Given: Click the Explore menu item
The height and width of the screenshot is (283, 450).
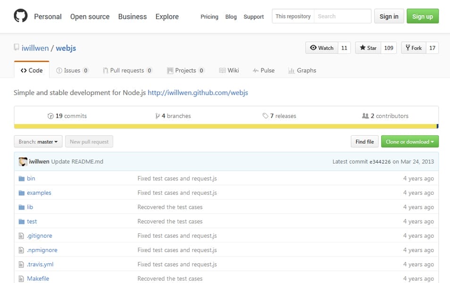Looking at the screenshot, I should pyautogui.click(x=167, y=17).
